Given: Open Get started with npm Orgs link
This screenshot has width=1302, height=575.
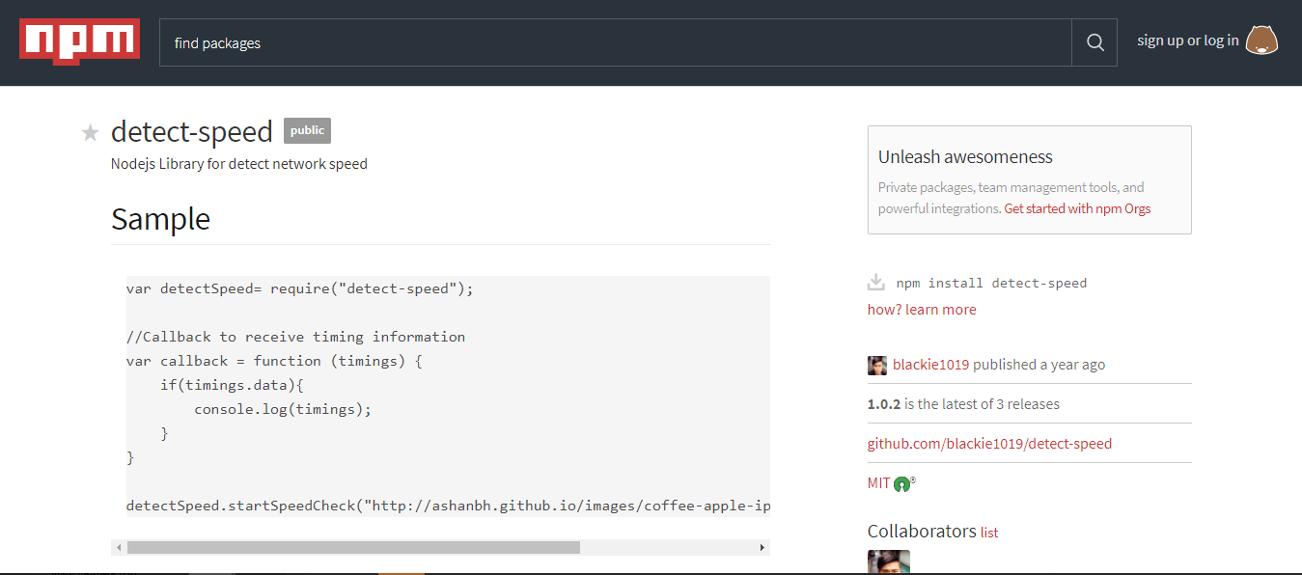Looking at the screenshot, I should (x=1077, y=208).
